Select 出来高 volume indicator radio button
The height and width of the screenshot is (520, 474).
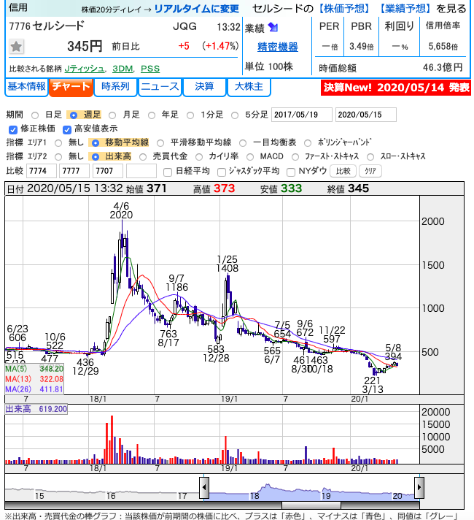pyautogui.click(x=96, y=157)
